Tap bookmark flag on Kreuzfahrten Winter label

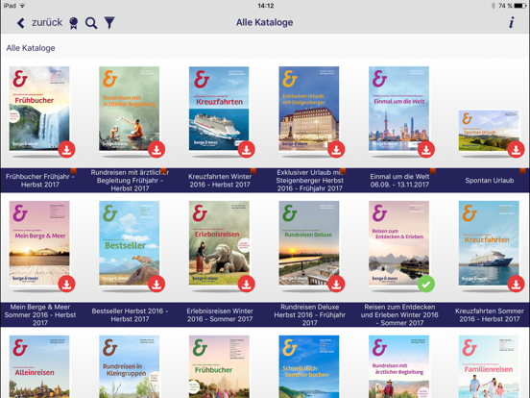253,171
